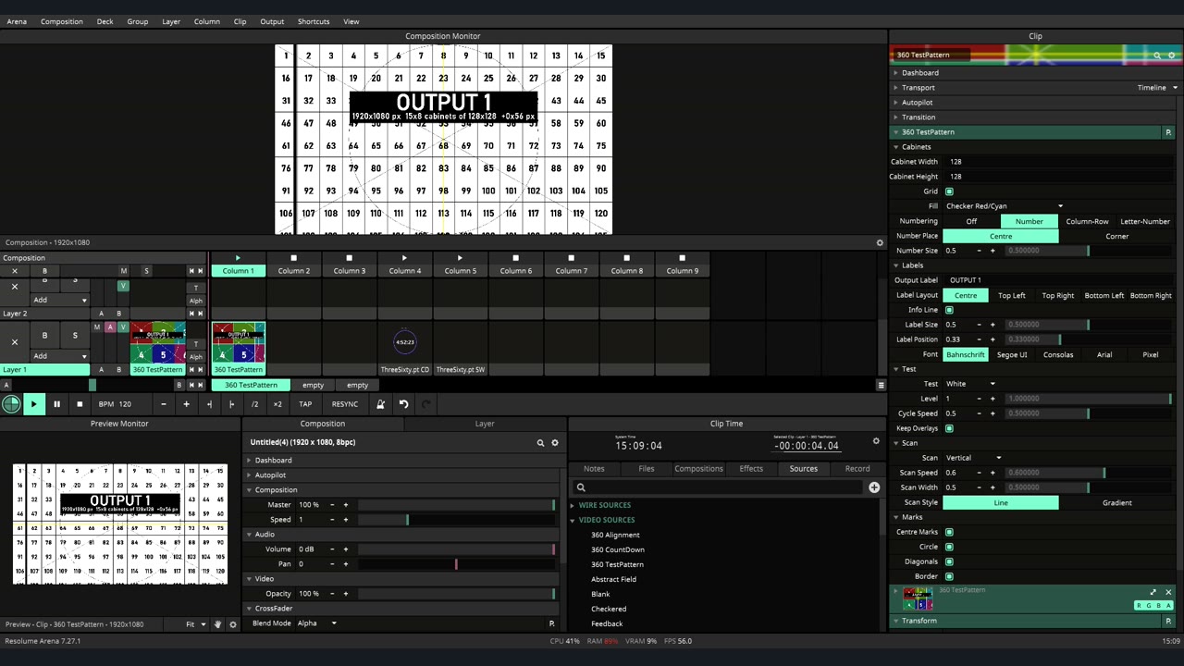
Task: Toggle the Grid checkbox
Action: (x=949, y=191)
